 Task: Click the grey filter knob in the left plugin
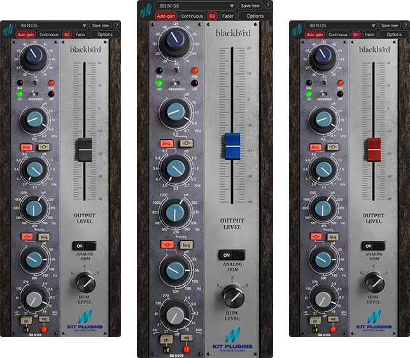[34, 299]
